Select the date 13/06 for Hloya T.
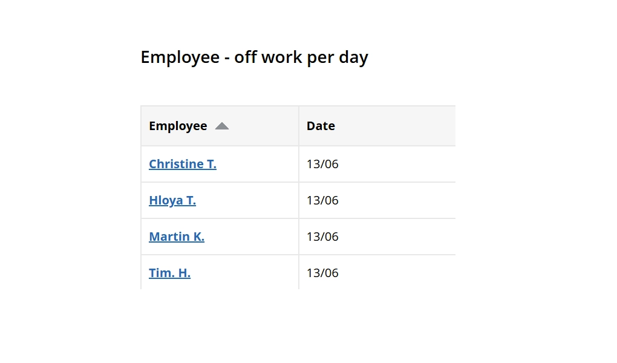 [x=322, y=200]
